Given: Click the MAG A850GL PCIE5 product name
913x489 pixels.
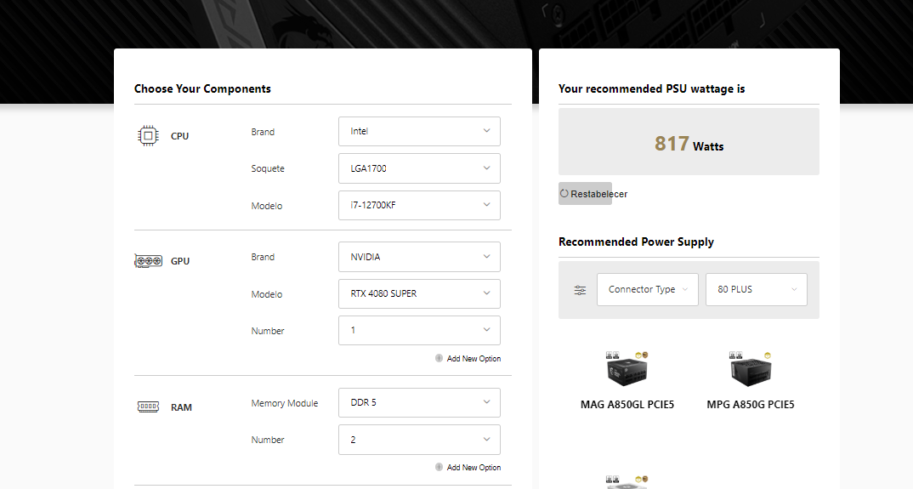Looking at the screenshot, I should pos(627,405).
